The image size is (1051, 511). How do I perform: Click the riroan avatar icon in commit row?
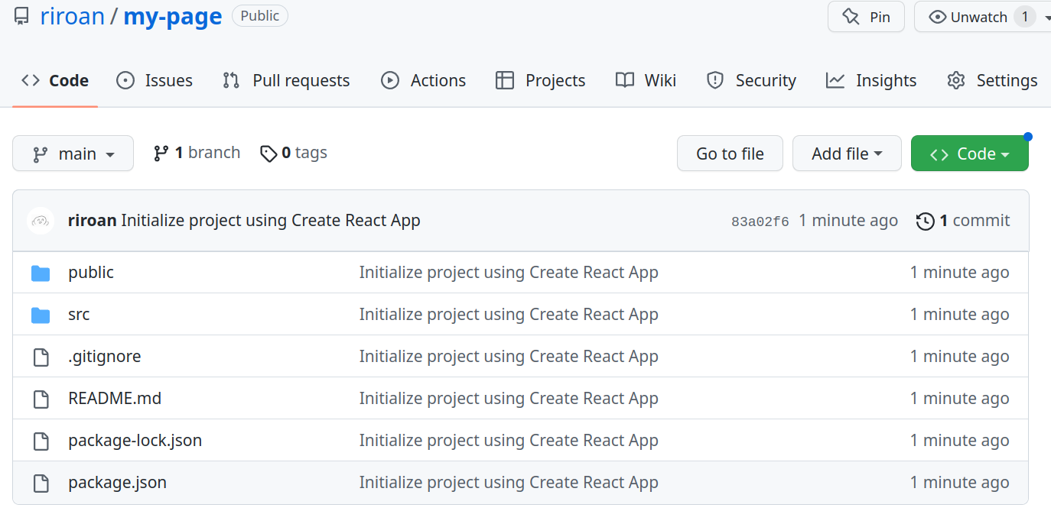(x=41, y=221)
